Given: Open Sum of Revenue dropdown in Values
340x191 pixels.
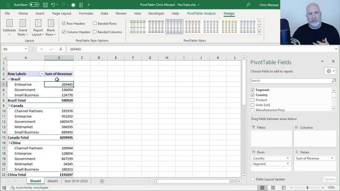Looking at the screenshot, I should pos(332,158).
